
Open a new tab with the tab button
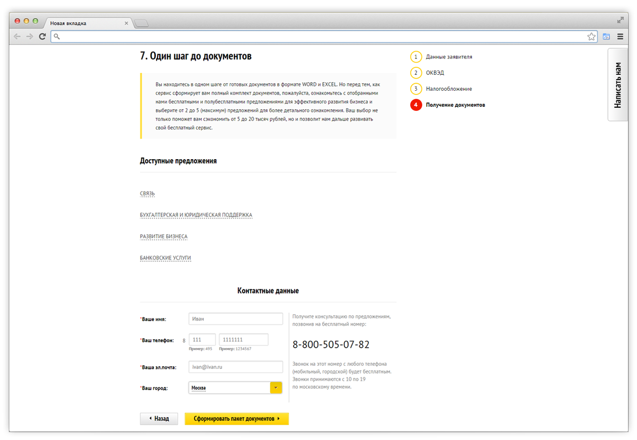point(142,23)
